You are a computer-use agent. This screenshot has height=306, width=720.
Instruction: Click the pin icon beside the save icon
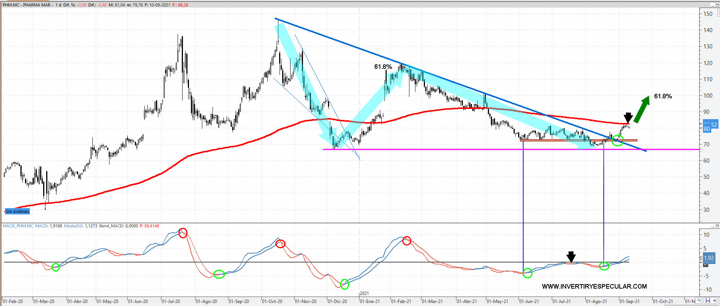[715, 301]
